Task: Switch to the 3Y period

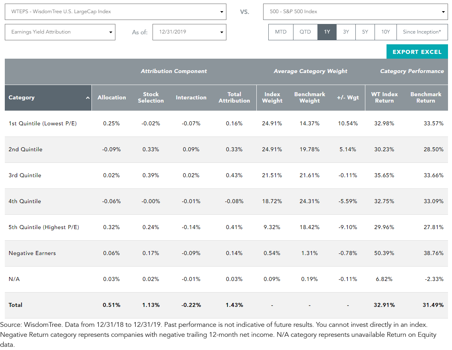Action: pyautogui.click(x=346, y=32)
